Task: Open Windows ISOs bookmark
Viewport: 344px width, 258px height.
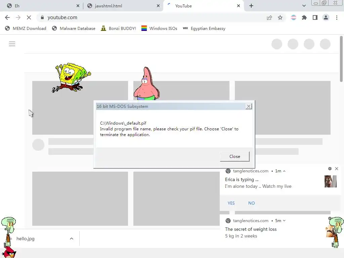Action: (159, 29)
